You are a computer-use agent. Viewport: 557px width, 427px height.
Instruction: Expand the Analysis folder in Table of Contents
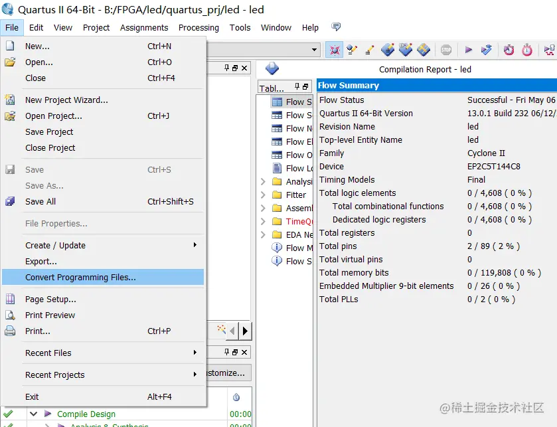coord(263,181)
